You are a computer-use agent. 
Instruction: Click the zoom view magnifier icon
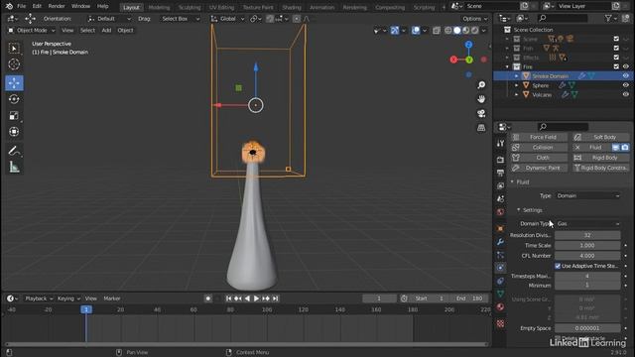pos(481,85)
